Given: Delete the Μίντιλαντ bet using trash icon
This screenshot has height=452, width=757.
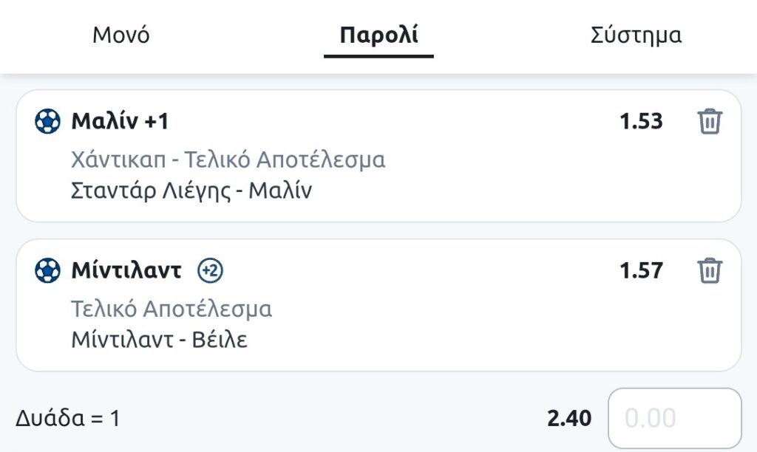Looking at the screenshot, I should pyautogui.click(x=710, y=270).
